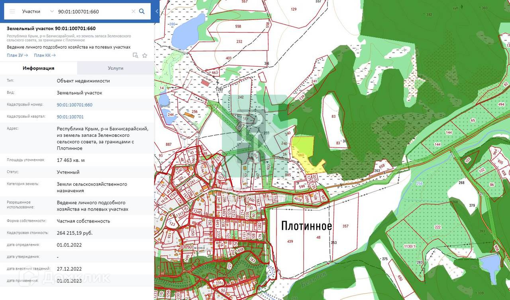
Task: Add parcel to favorites with star icon
Action: 145,55
